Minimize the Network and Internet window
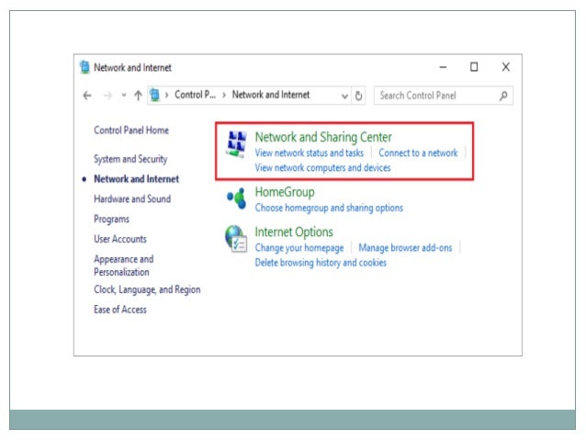 point(443,67)
